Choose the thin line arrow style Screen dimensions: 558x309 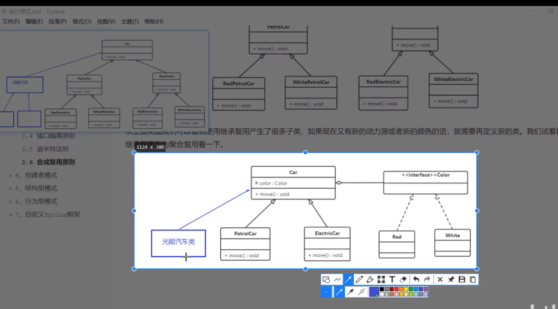(339, 292)
